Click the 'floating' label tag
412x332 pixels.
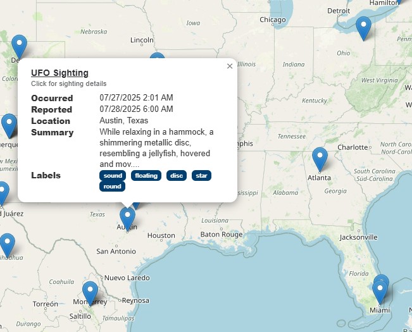146,176
